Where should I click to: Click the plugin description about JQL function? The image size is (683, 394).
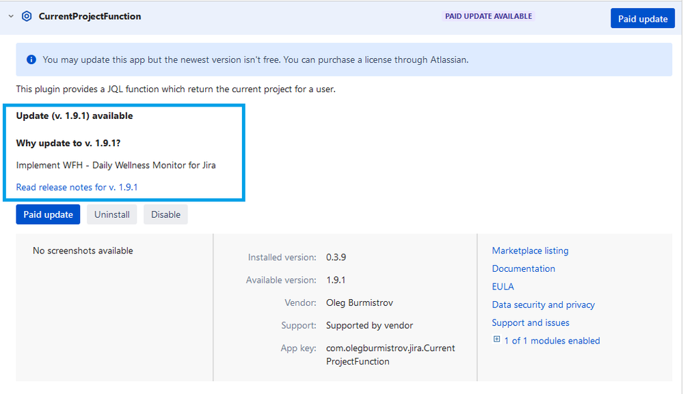click(x=176, y=89)
